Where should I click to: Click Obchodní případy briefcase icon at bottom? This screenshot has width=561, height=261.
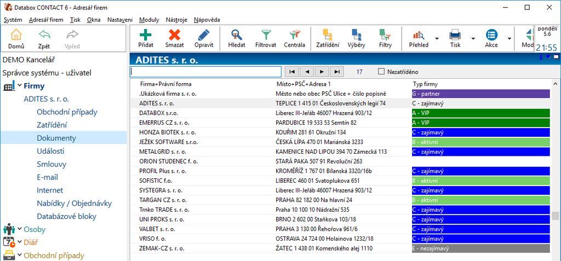[x=9, y=256]
